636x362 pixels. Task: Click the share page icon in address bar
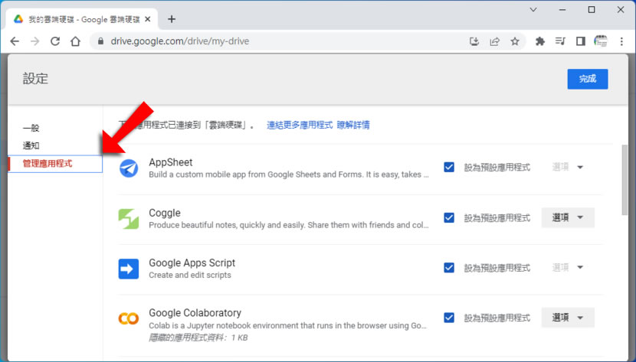point(494,41)
